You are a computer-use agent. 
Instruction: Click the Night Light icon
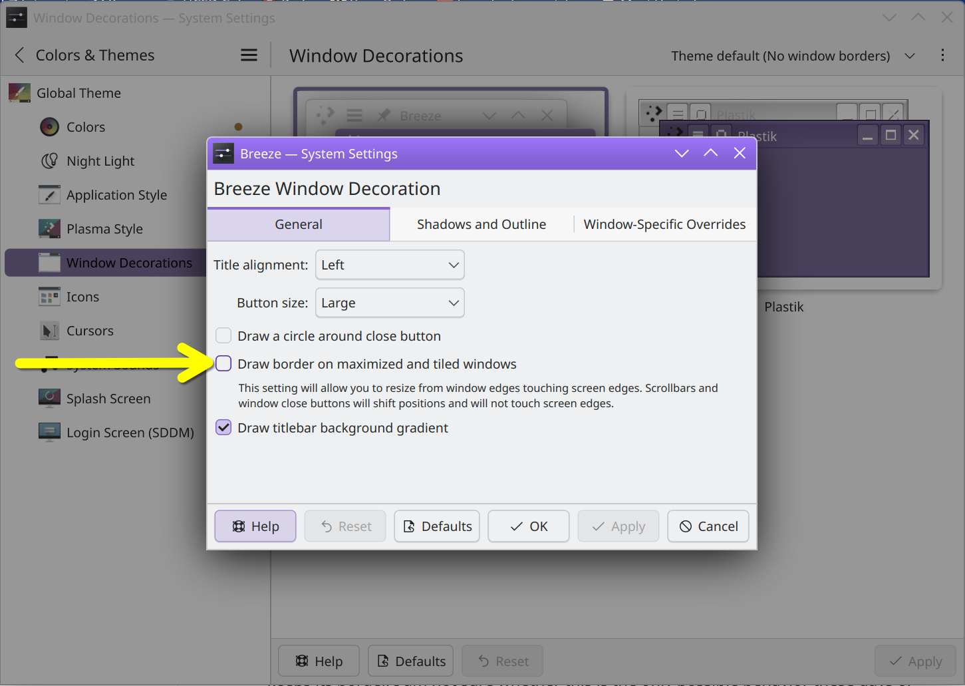(x=50, y=160)
